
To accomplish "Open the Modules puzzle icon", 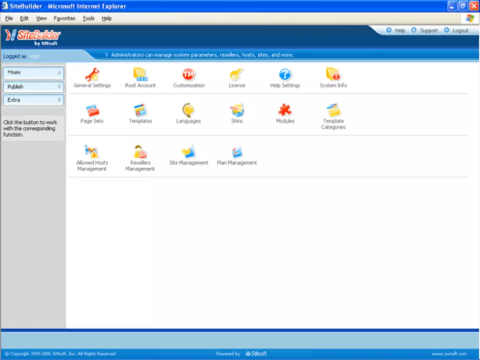I will point(285,110).
